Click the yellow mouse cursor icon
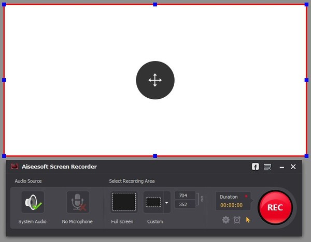This screenshot has width=311, height=242. [x=248, y=220]
